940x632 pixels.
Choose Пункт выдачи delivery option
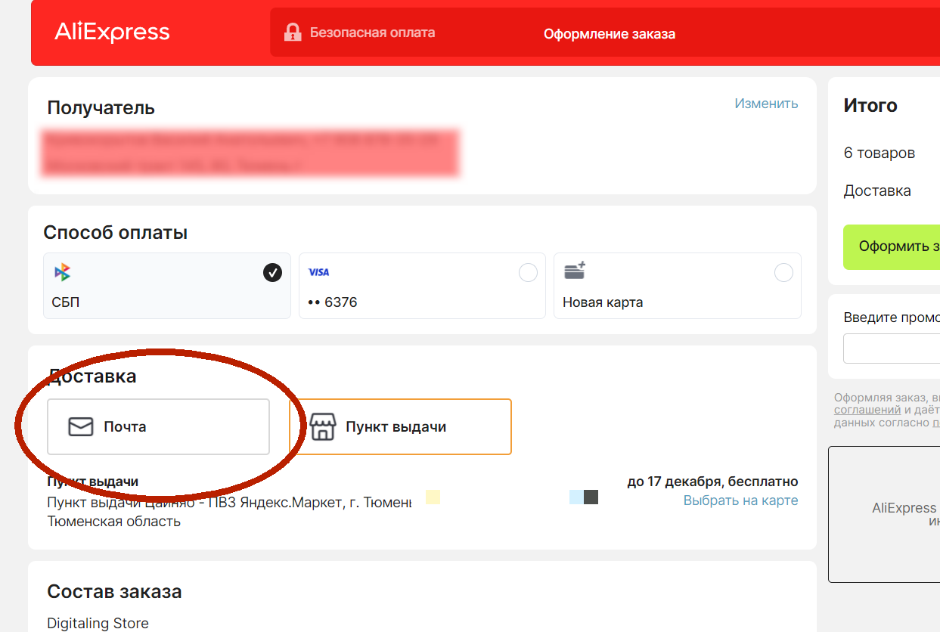pyautogui.click(x=400, y=427)
